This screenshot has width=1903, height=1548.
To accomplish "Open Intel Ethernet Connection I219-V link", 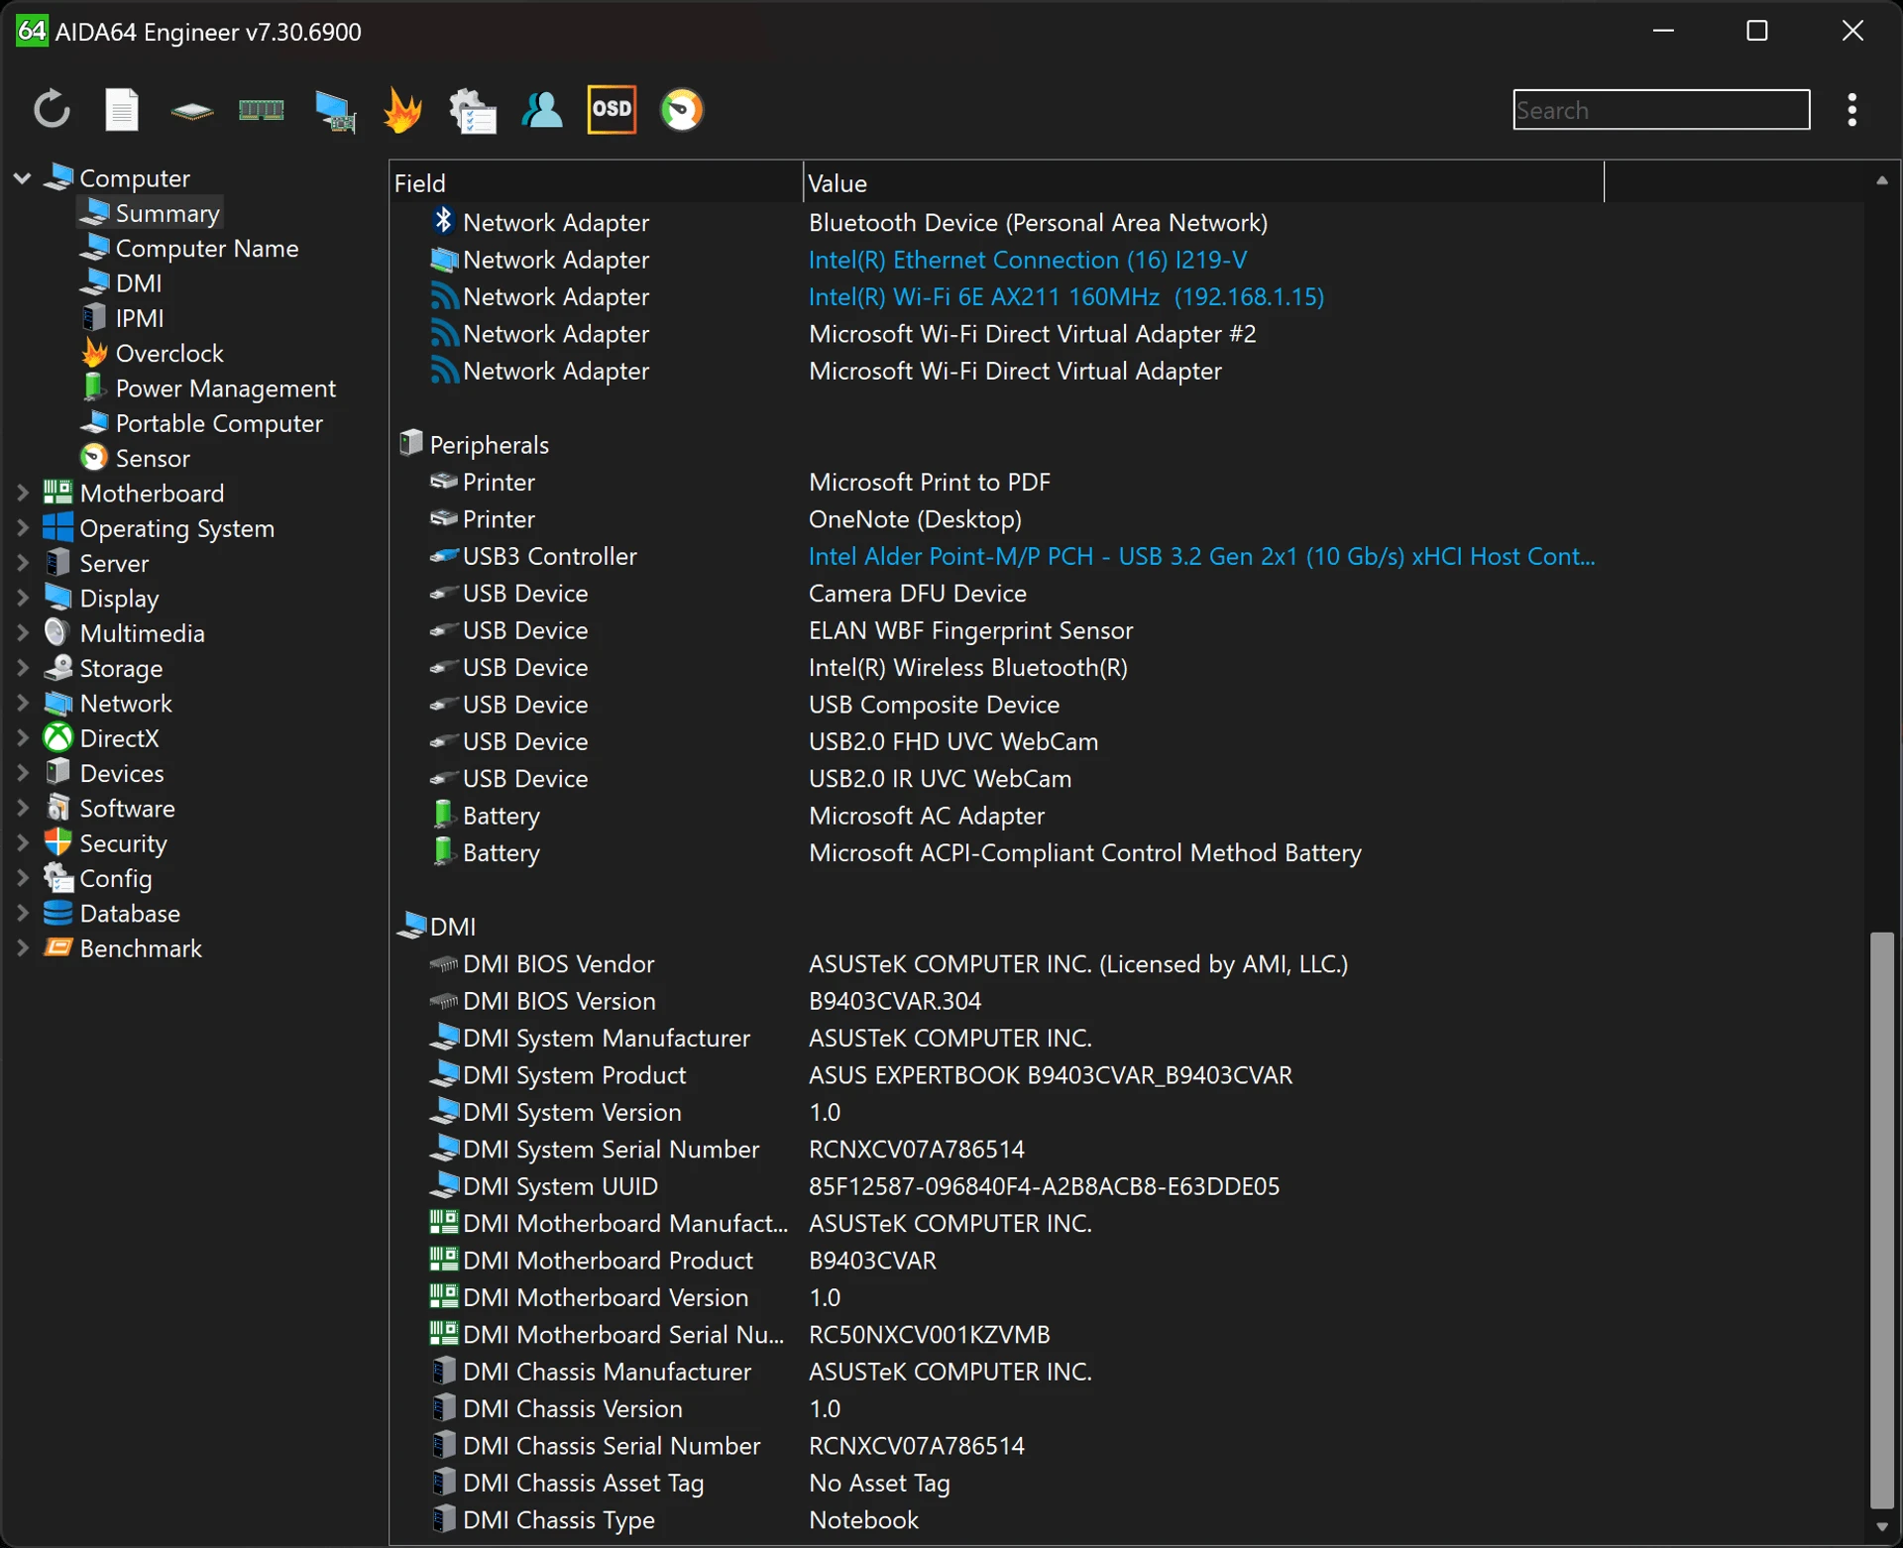I will pos(1028,260).
